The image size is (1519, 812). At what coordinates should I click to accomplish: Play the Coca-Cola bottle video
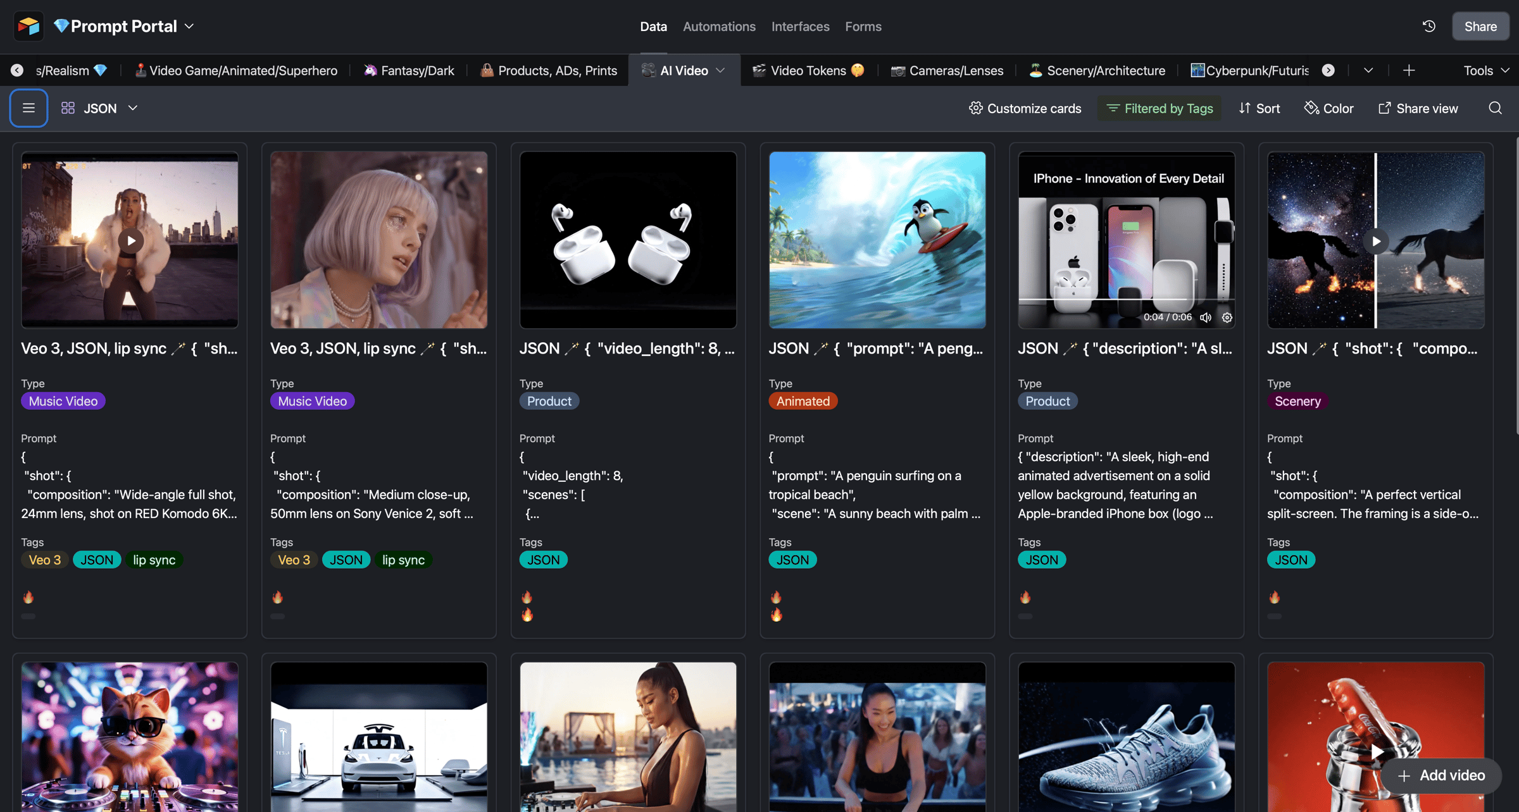[1376, 752]
